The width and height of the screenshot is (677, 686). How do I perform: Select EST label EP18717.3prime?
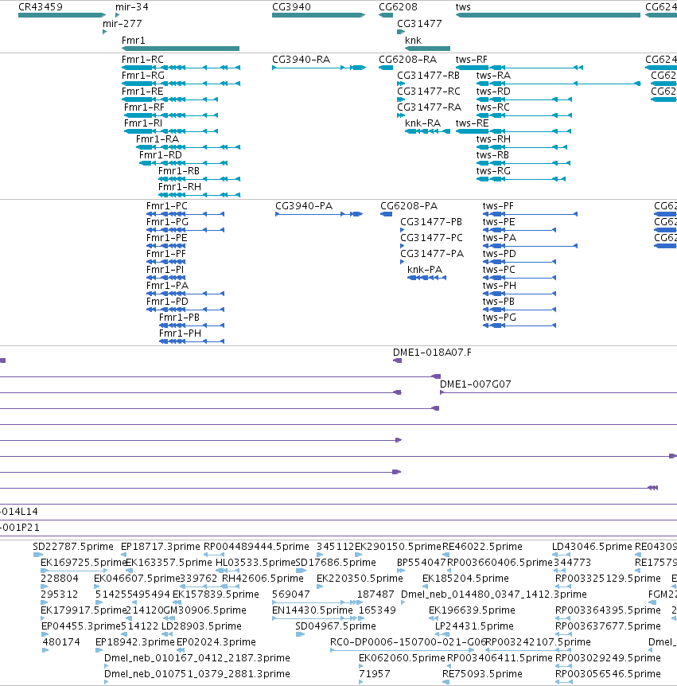(x=161, y=547)
